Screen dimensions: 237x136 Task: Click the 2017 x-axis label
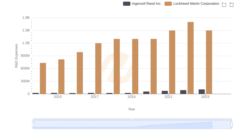[x=95, y=97]
